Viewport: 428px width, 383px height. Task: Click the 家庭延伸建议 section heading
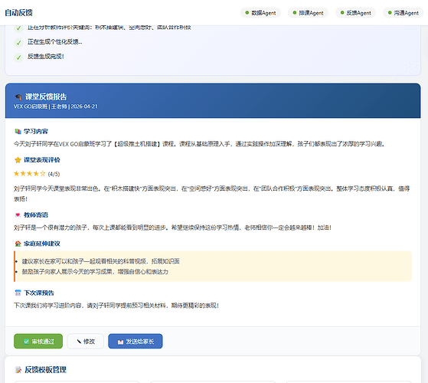[x=42, y=244]
